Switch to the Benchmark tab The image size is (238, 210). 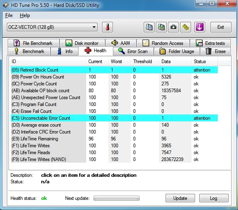pos(29,51)
